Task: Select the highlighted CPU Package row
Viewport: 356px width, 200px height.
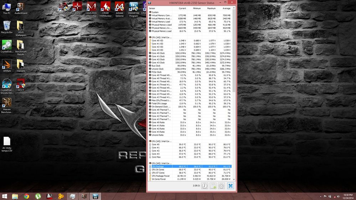Action: (x=190, y=167)
